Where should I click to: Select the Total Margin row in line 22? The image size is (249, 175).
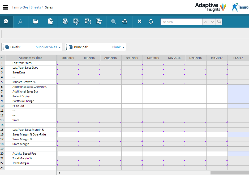(x=21, y=163)
